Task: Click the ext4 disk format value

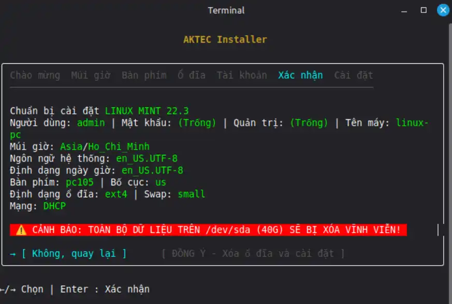Action: [x=116, y=194]
